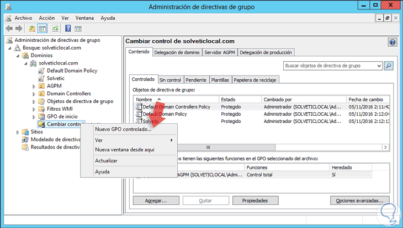The height and width of the screenshot is (228, 403).
Task: Switch to Delegación de dominio tab
Action: tap(177, 52)
